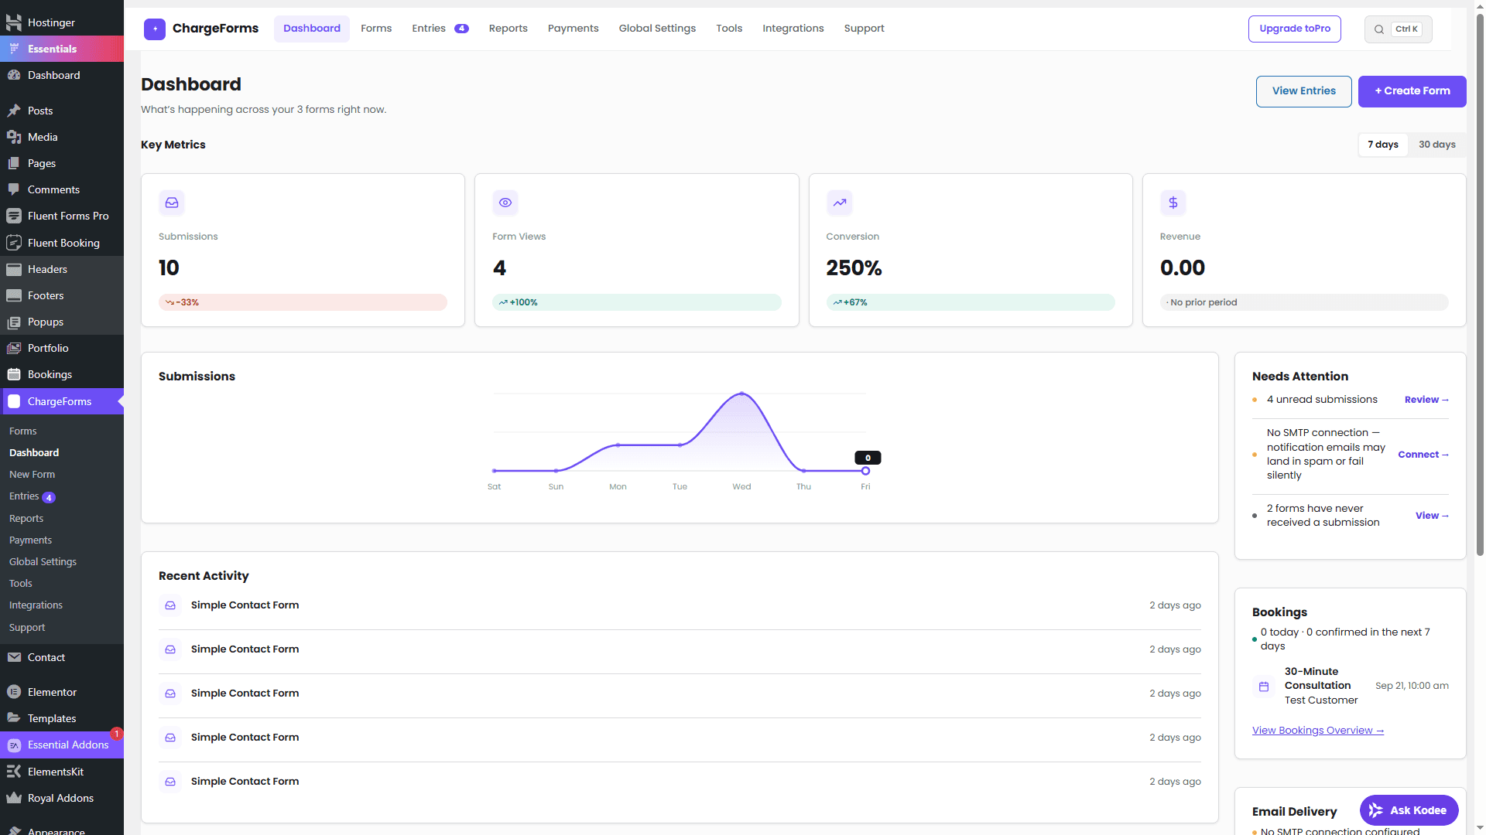Open the last Simple Contact Form activity row
The width and height of the screenshot is (1486, 835).
[x=680, y=782]
